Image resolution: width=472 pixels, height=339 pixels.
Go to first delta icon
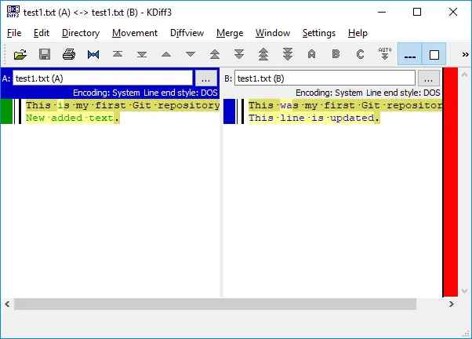pos(118,54)
